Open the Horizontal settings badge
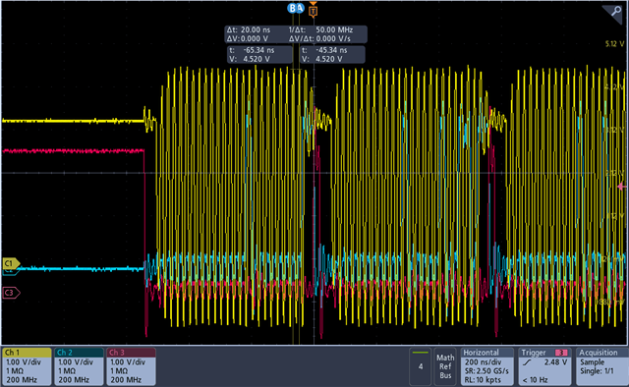The image size is (629, 387). [487, 366]
